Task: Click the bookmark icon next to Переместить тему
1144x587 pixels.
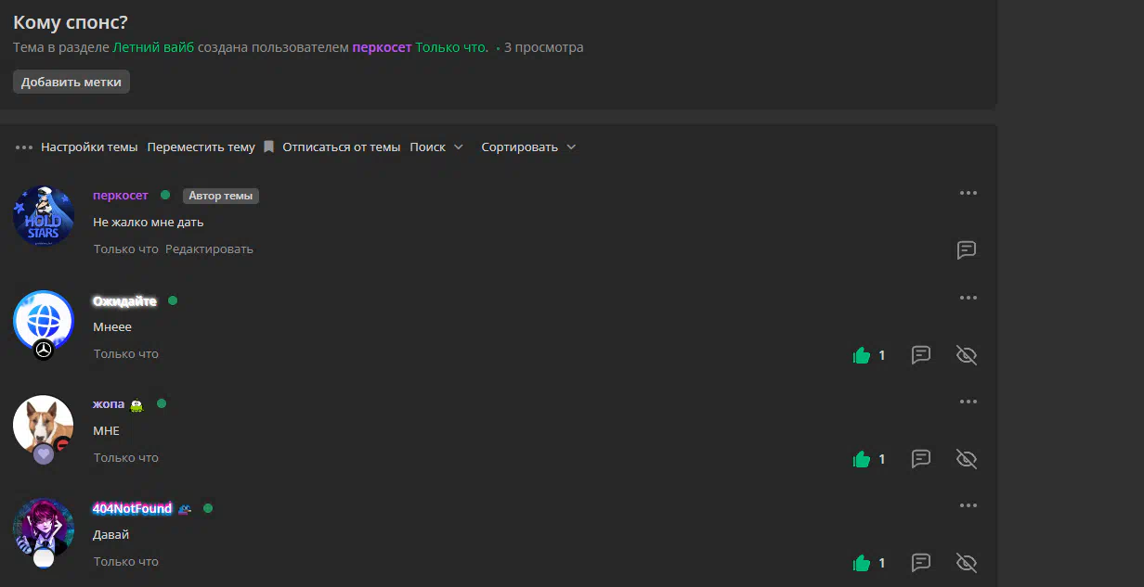Action: 268,147
